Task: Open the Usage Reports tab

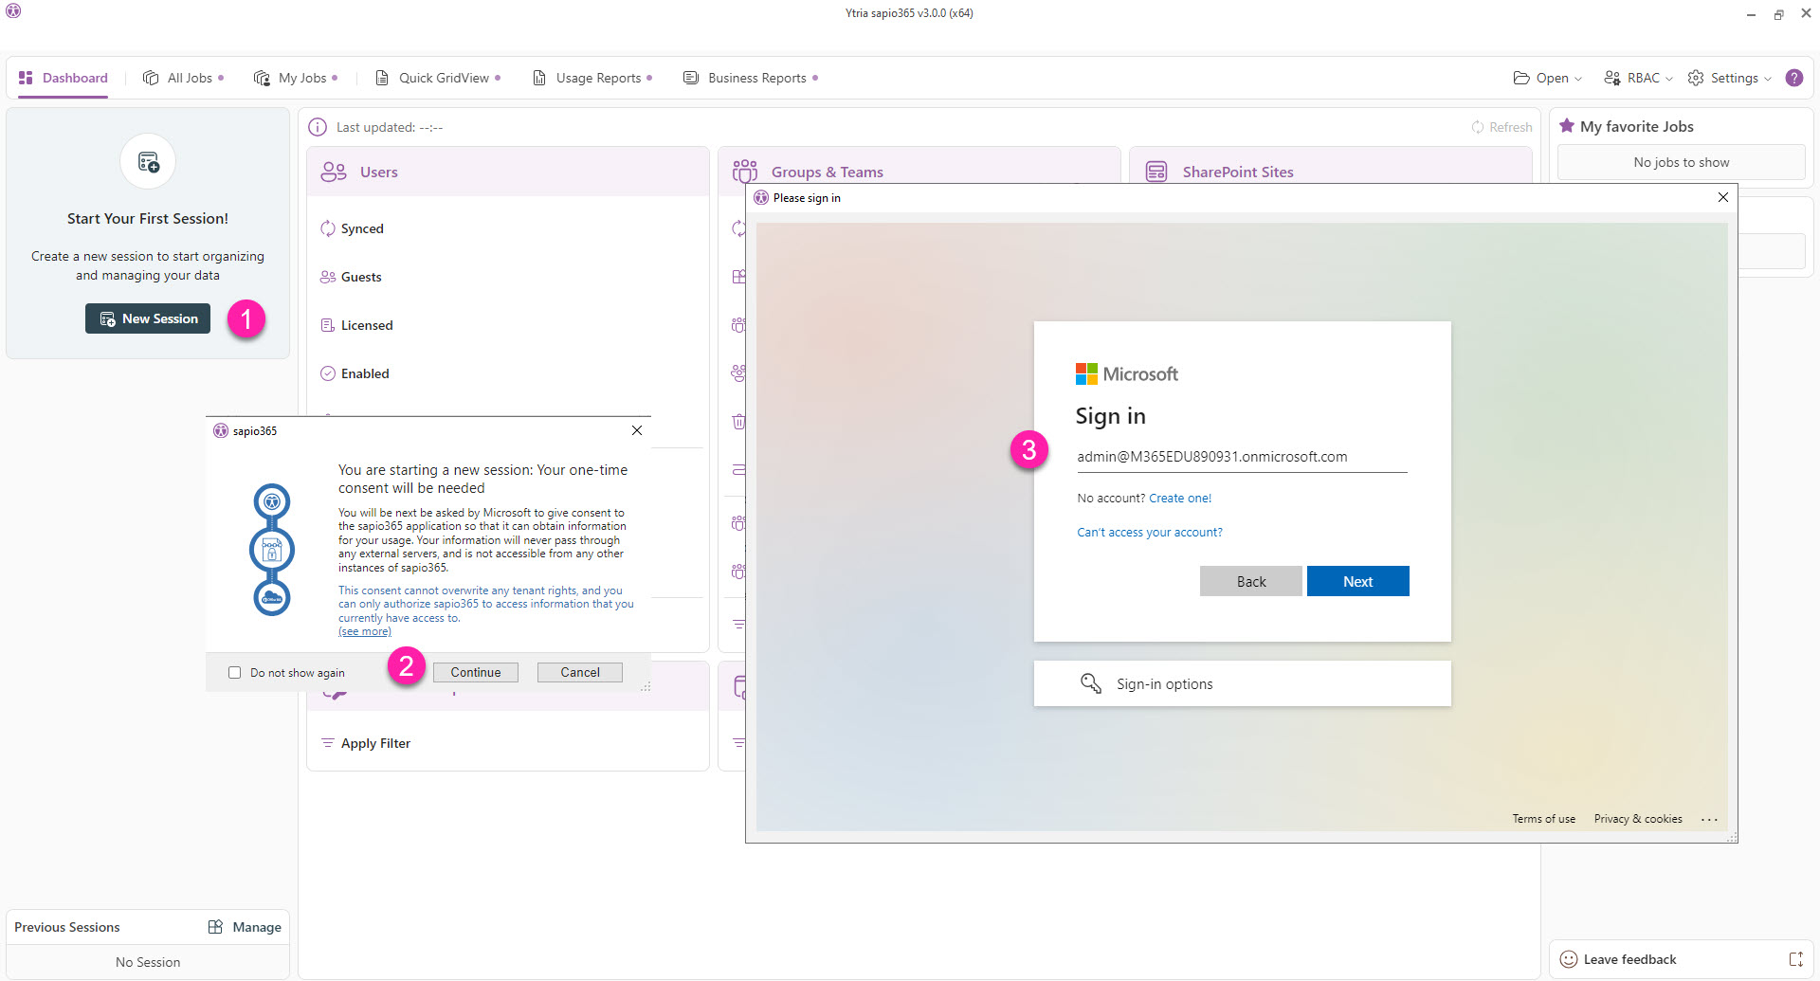Action: point(592,78)
